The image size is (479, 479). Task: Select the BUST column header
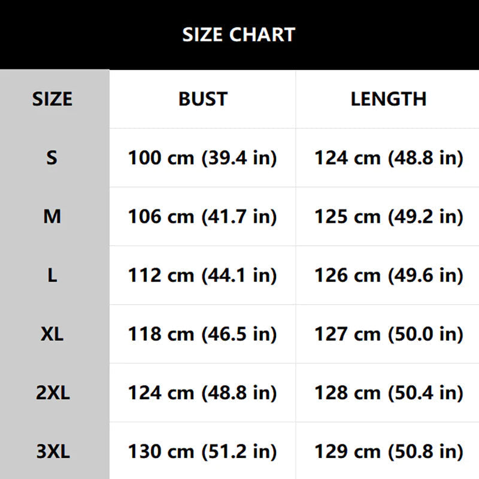[x=202, y=99]
